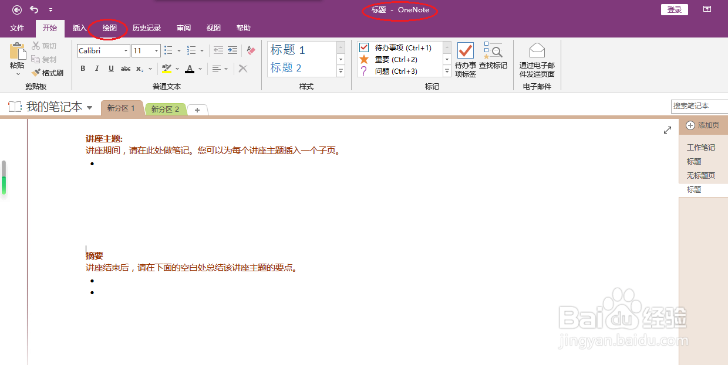Click the Clear Formatting eraser icon

click(x=251, y=50)
